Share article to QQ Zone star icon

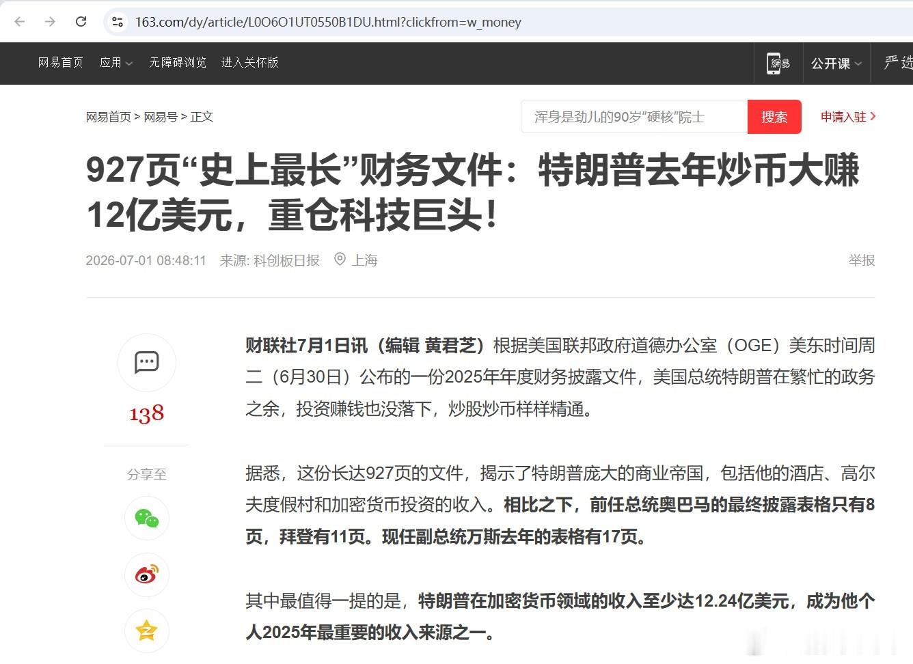[x=146, y=631]
